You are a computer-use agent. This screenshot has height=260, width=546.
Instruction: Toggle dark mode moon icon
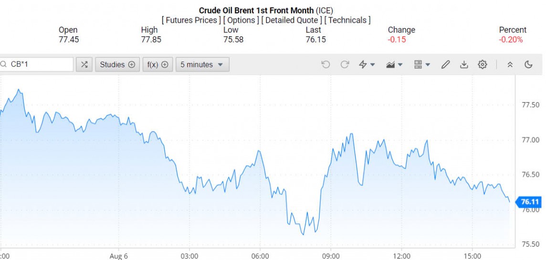(528, 64)
